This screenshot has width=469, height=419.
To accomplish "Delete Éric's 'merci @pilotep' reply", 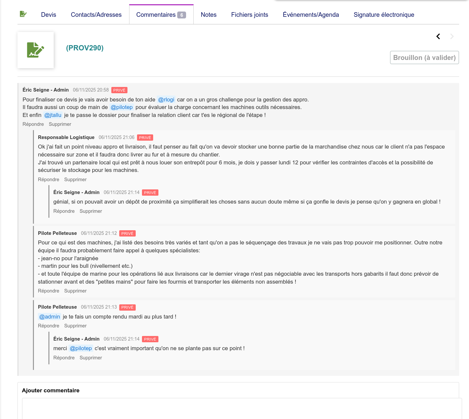I will pos(91,358).
